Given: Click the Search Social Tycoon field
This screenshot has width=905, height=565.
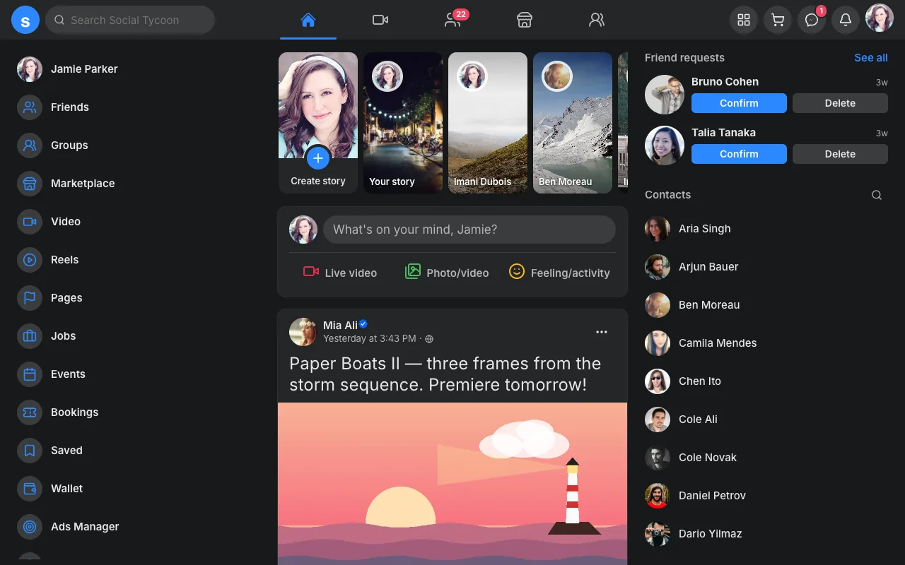Looking at the screenshot, I should 130,20.
